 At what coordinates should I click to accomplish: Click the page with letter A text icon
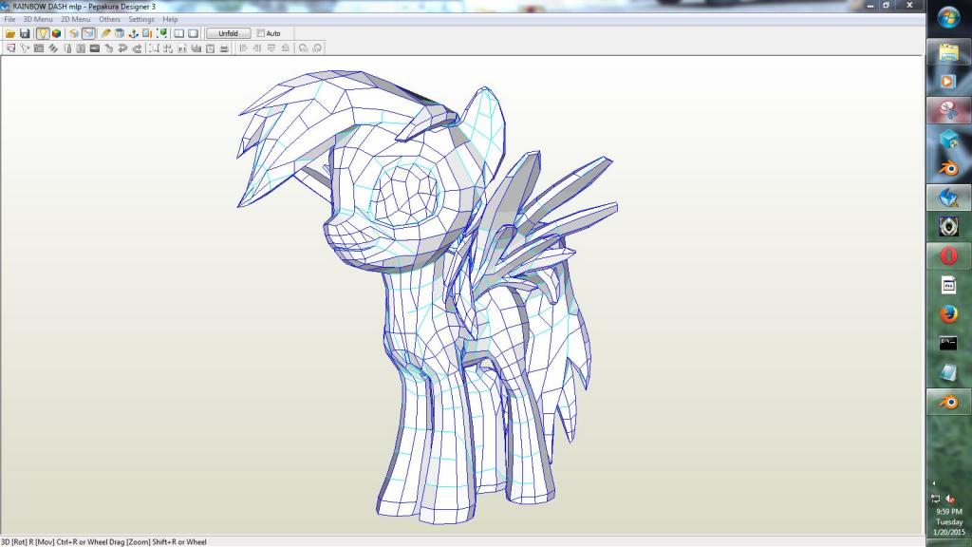tap(210, 47)
